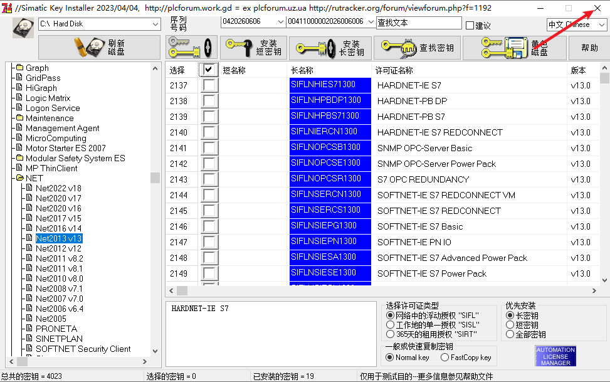This screenshot has height=382, width=610.
Task: Select Net2012 v12 tree item
Action: [x=58, y=248]
